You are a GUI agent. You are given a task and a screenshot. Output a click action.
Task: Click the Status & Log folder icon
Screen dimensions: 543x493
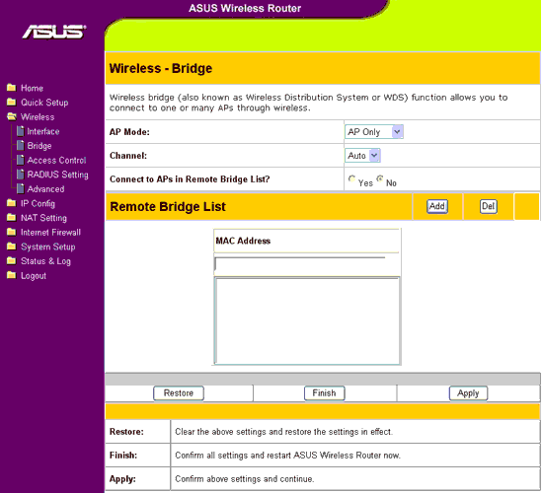click(x=12, y=261)
